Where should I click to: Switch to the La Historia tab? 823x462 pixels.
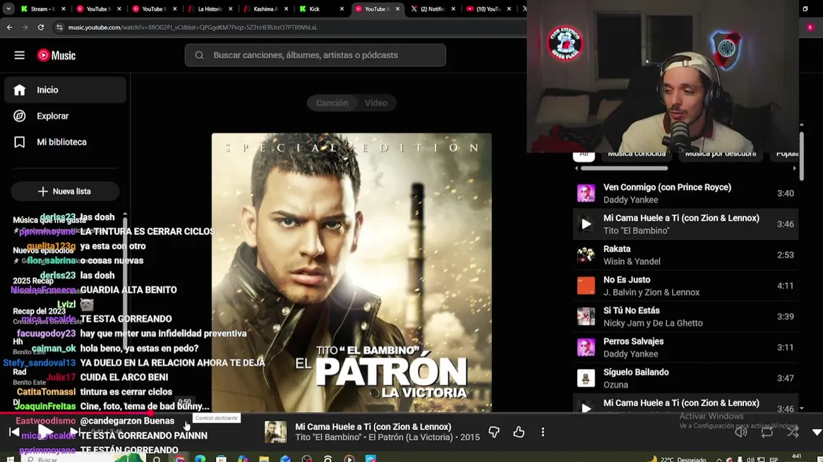[210, 9]
